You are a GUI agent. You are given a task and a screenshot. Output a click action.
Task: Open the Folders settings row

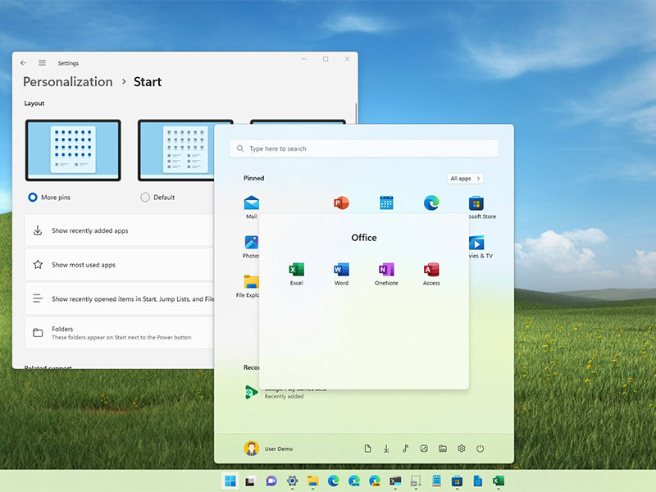(120, 333)
